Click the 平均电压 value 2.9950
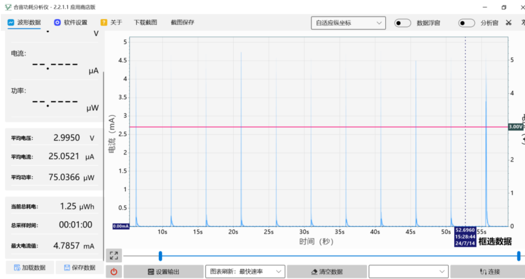Screen dimensions: 525x279 (x=67, y=138)
